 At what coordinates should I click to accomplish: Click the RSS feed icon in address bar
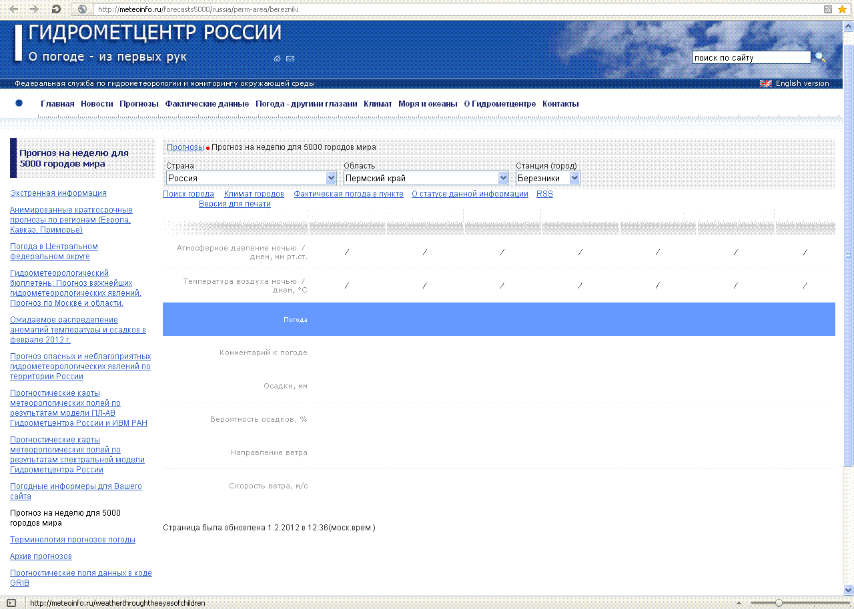828,9
